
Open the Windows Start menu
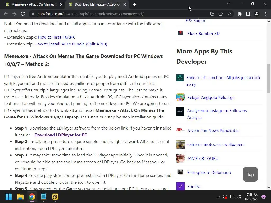[8, 197]
